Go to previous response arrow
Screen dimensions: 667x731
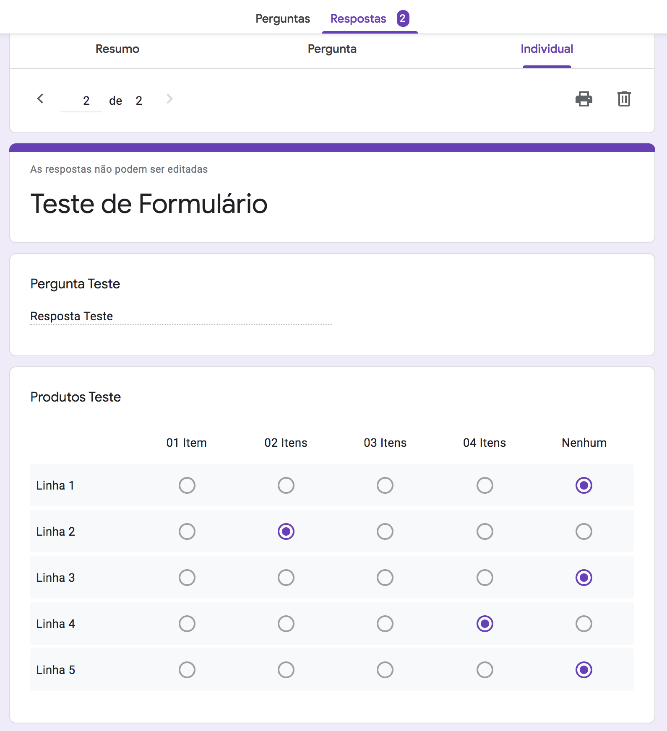[x=40, y=99]
